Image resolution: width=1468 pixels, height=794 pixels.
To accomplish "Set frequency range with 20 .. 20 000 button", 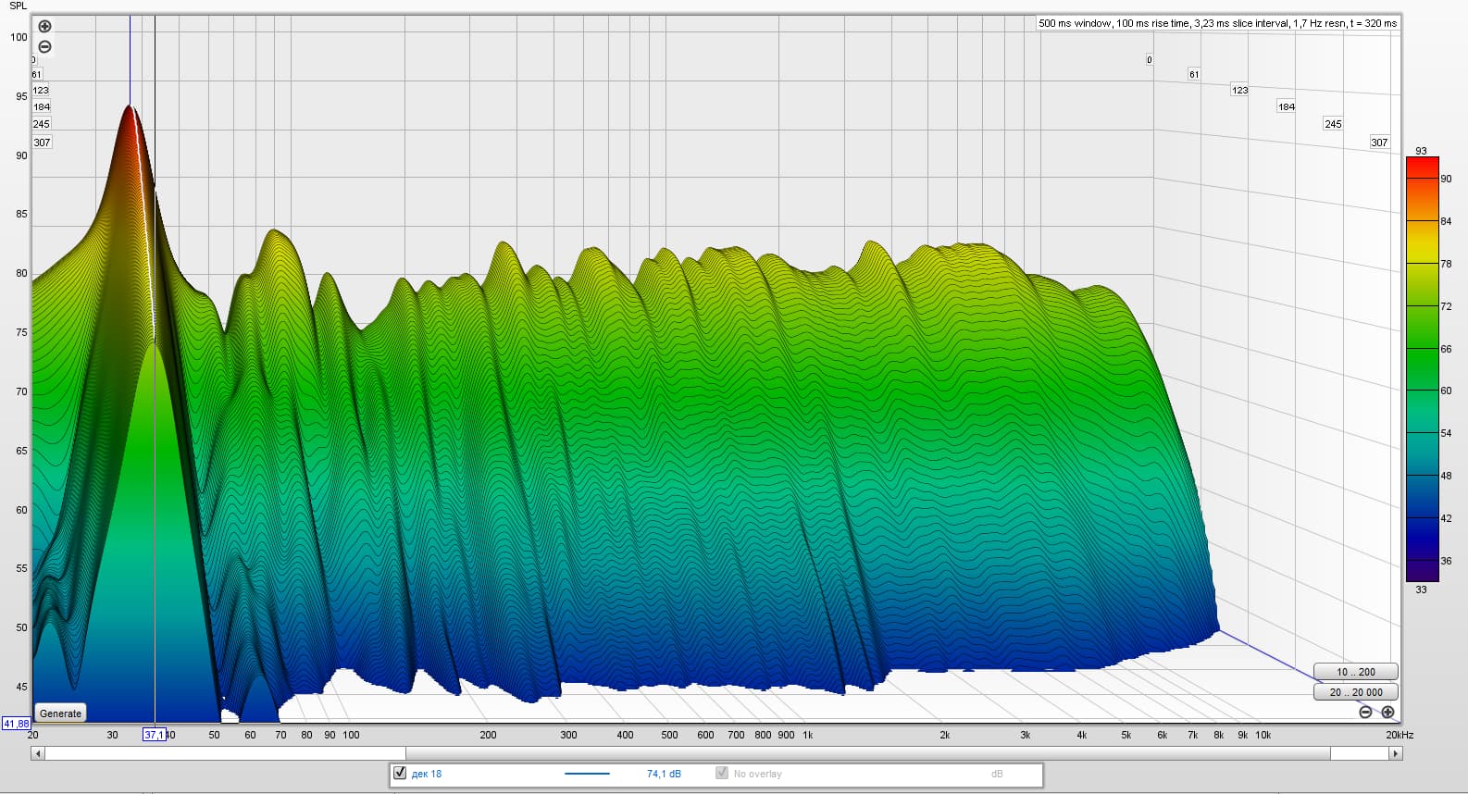I will [x=1355, y=691].
